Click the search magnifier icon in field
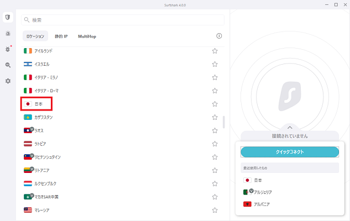The height and width of the screenshot is (221, 350). [x=27, y=20]
